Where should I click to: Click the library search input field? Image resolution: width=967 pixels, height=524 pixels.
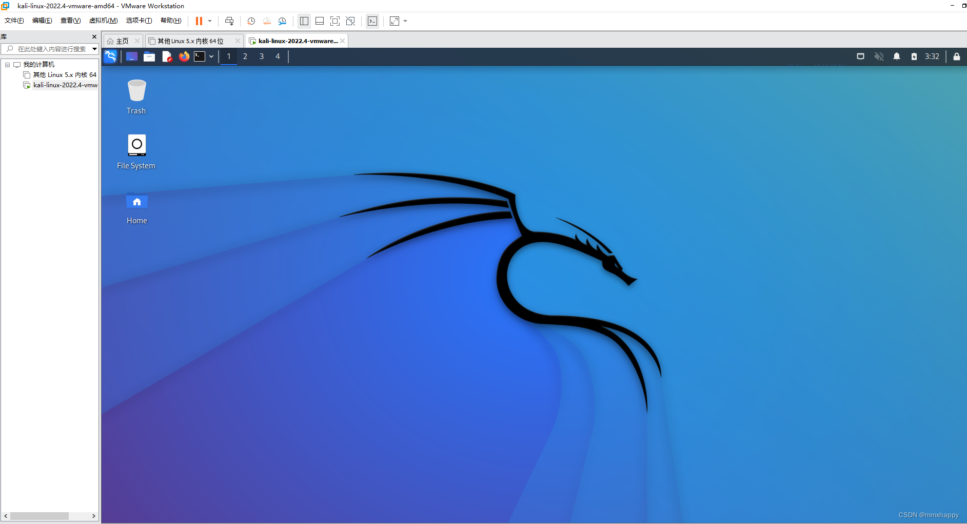[x=49, y=49]
